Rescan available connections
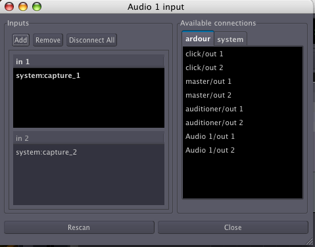 pyautogui.click(x=79, y=227)
